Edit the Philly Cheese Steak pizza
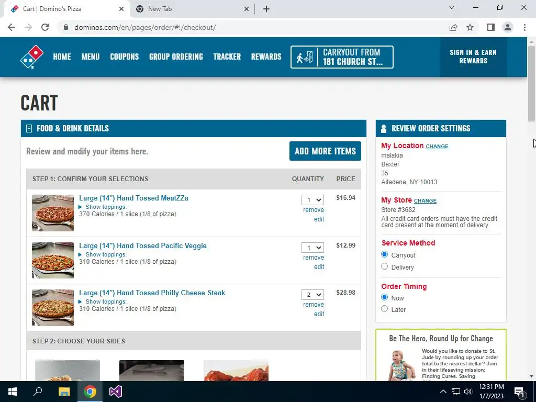The width and height of the screenshot is (536, 402). [319, 314]
